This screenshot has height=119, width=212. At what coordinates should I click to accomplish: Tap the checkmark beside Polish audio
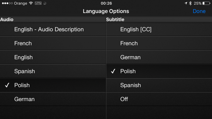(x=7, y=85)
